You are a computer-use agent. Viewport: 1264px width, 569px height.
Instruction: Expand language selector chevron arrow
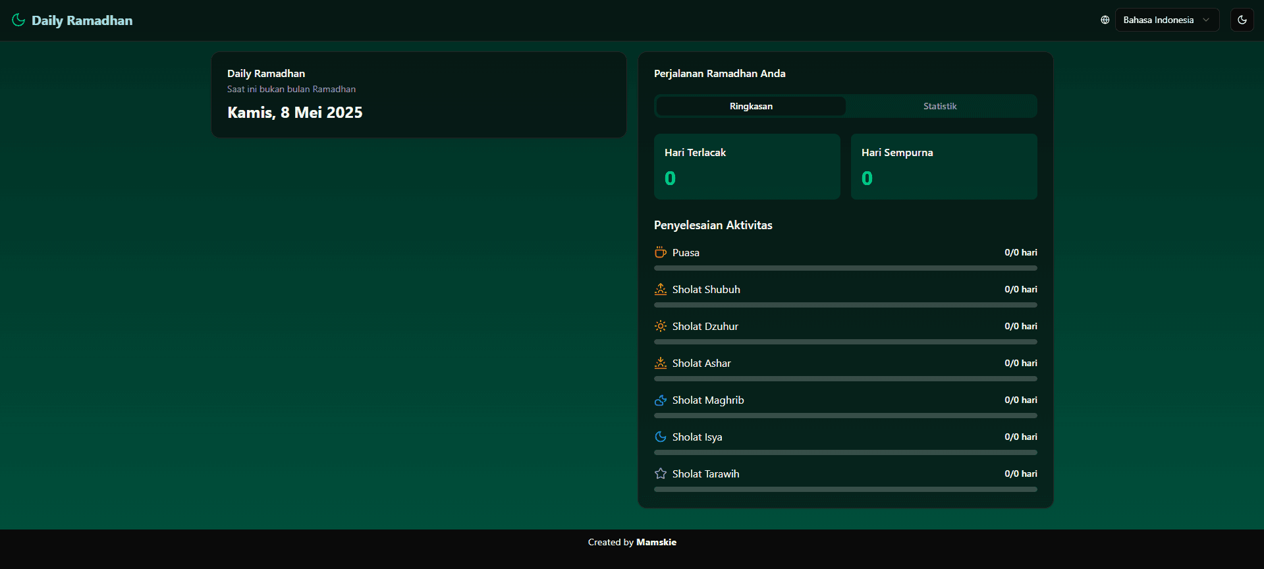click(1206, 20)
